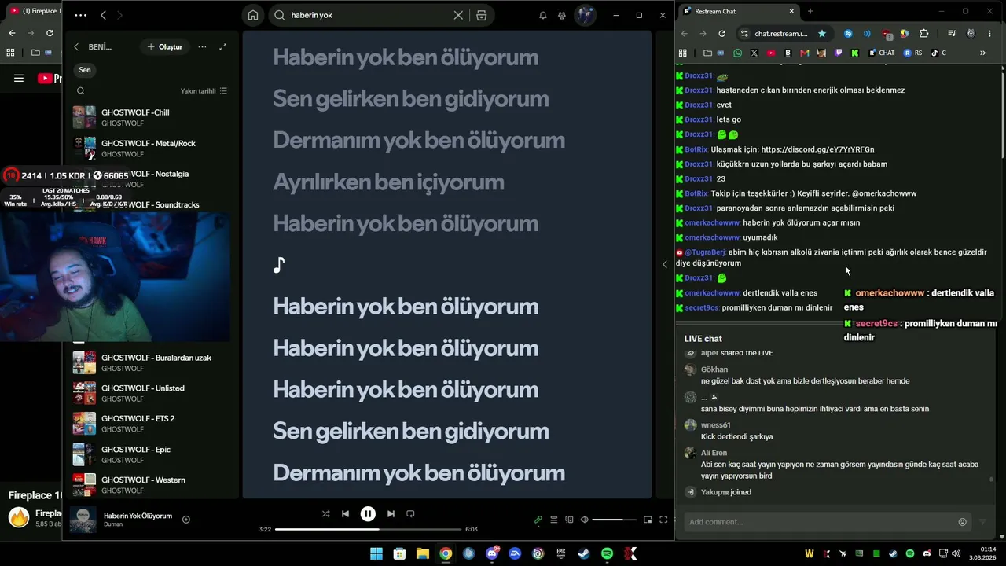Collapse the Spotify library sidebar
Image resolution: width=1006 pixels, height=566 pixels.
tap(76, 47)
